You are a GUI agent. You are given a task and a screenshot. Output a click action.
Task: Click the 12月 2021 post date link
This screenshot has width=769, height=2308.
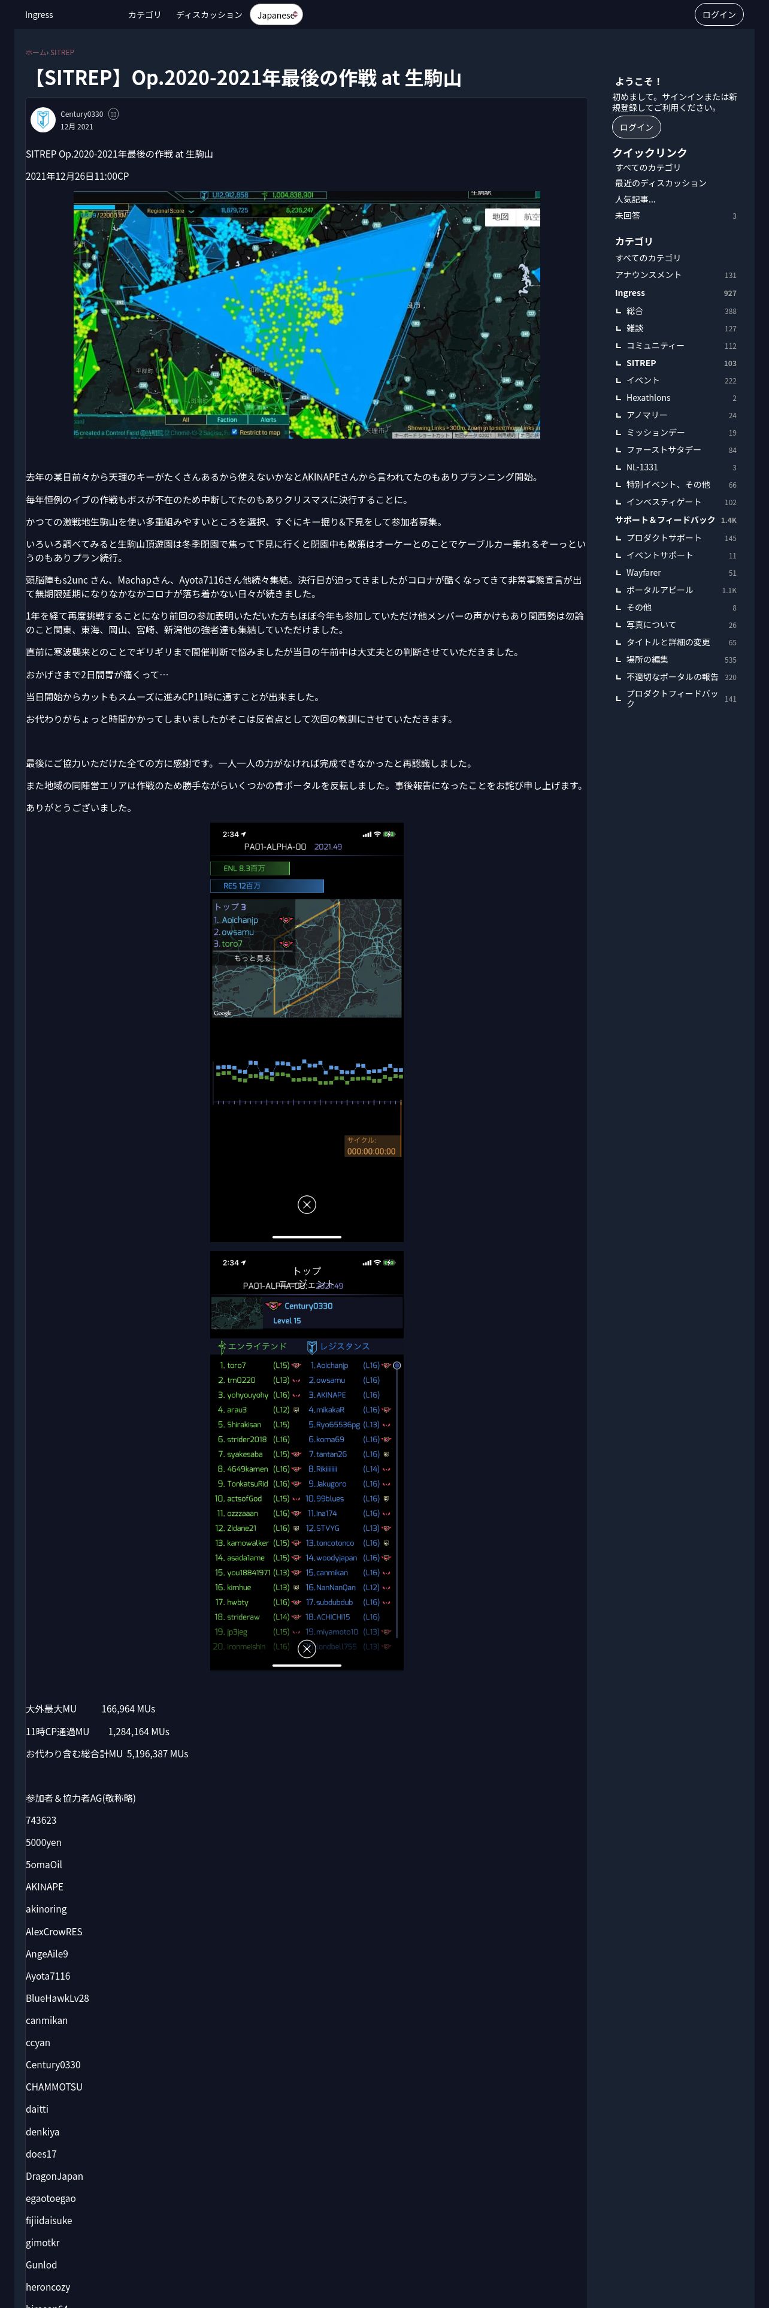click(76, 127)
